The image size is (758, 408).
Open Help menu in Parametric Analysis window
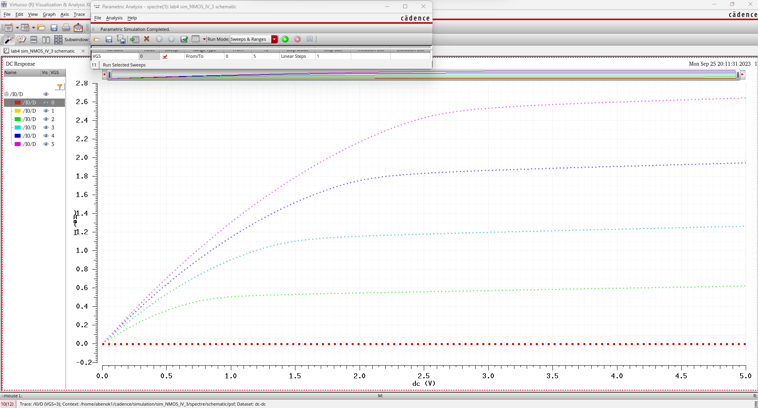132,18
